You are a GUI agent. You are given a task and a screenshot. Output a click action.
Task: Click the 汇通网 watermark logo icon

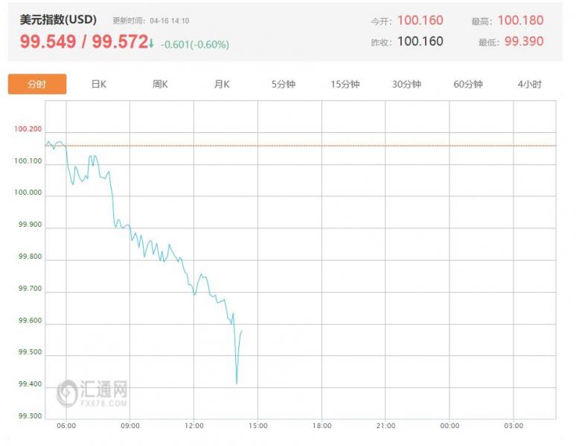[67, 393]
